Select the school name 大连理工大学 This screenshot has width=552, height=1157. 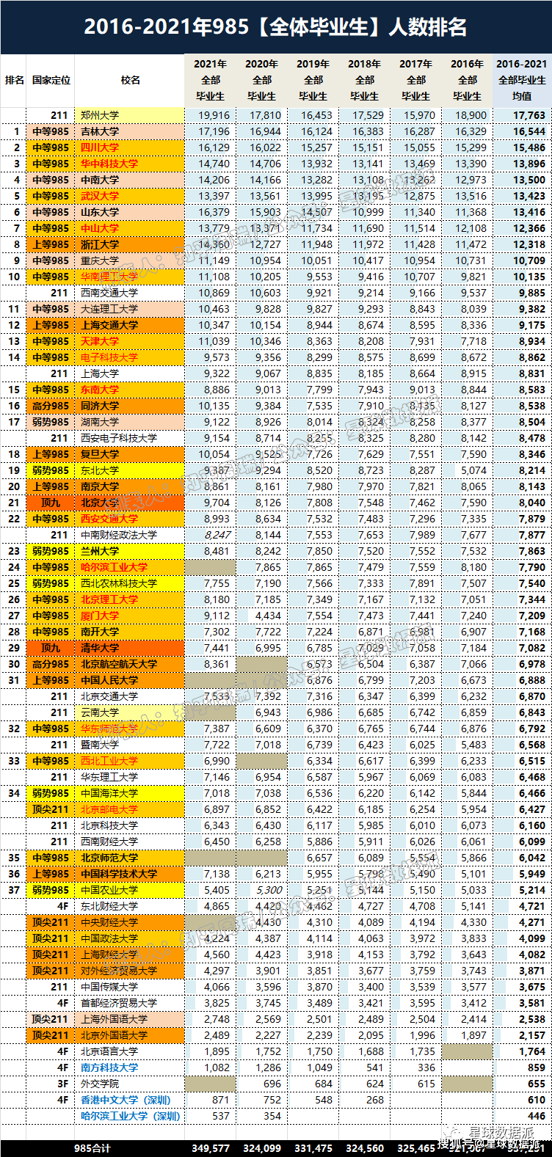click(x=109, y=309)
